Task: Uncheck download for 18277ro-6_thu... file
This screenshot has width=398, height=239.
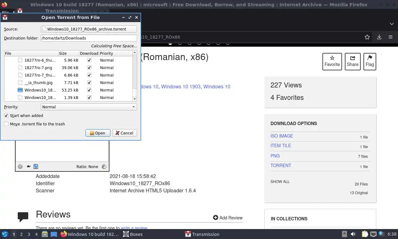Action: [x=89, y=60]
